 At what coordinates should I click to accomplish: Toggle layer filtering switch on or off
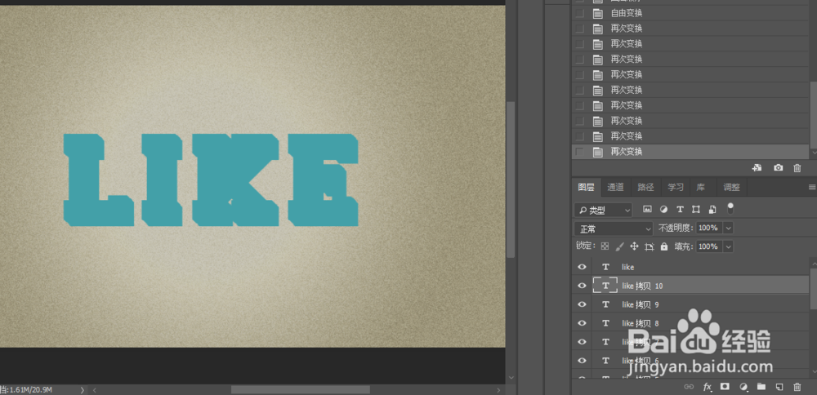tap(730, 208)
